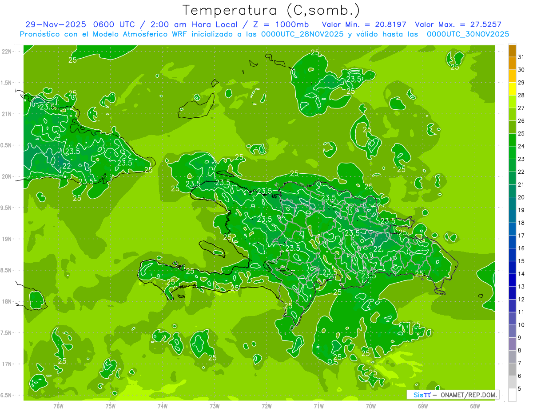
Task: Click the color scale value 24
Action: [521, 146]
